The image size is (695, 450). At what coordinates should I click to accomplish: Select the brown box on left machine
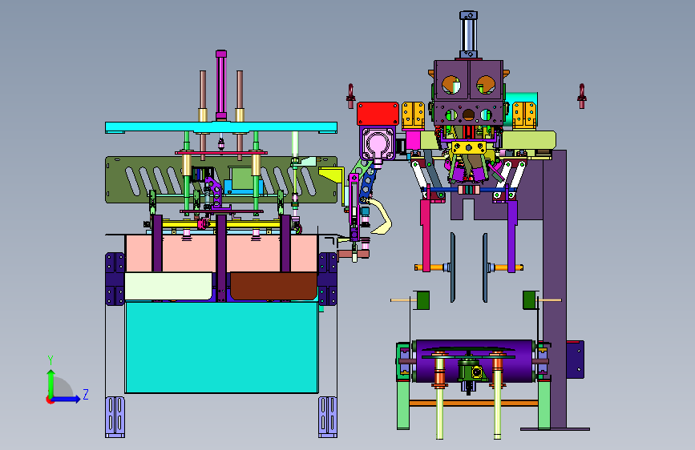[x=273, y=286]
